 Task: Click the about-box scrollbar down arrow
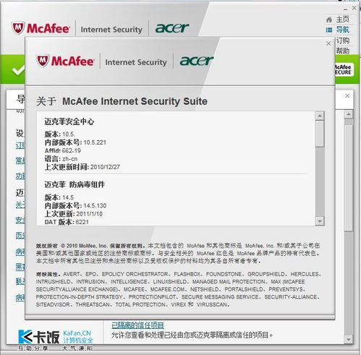[320, 221]
